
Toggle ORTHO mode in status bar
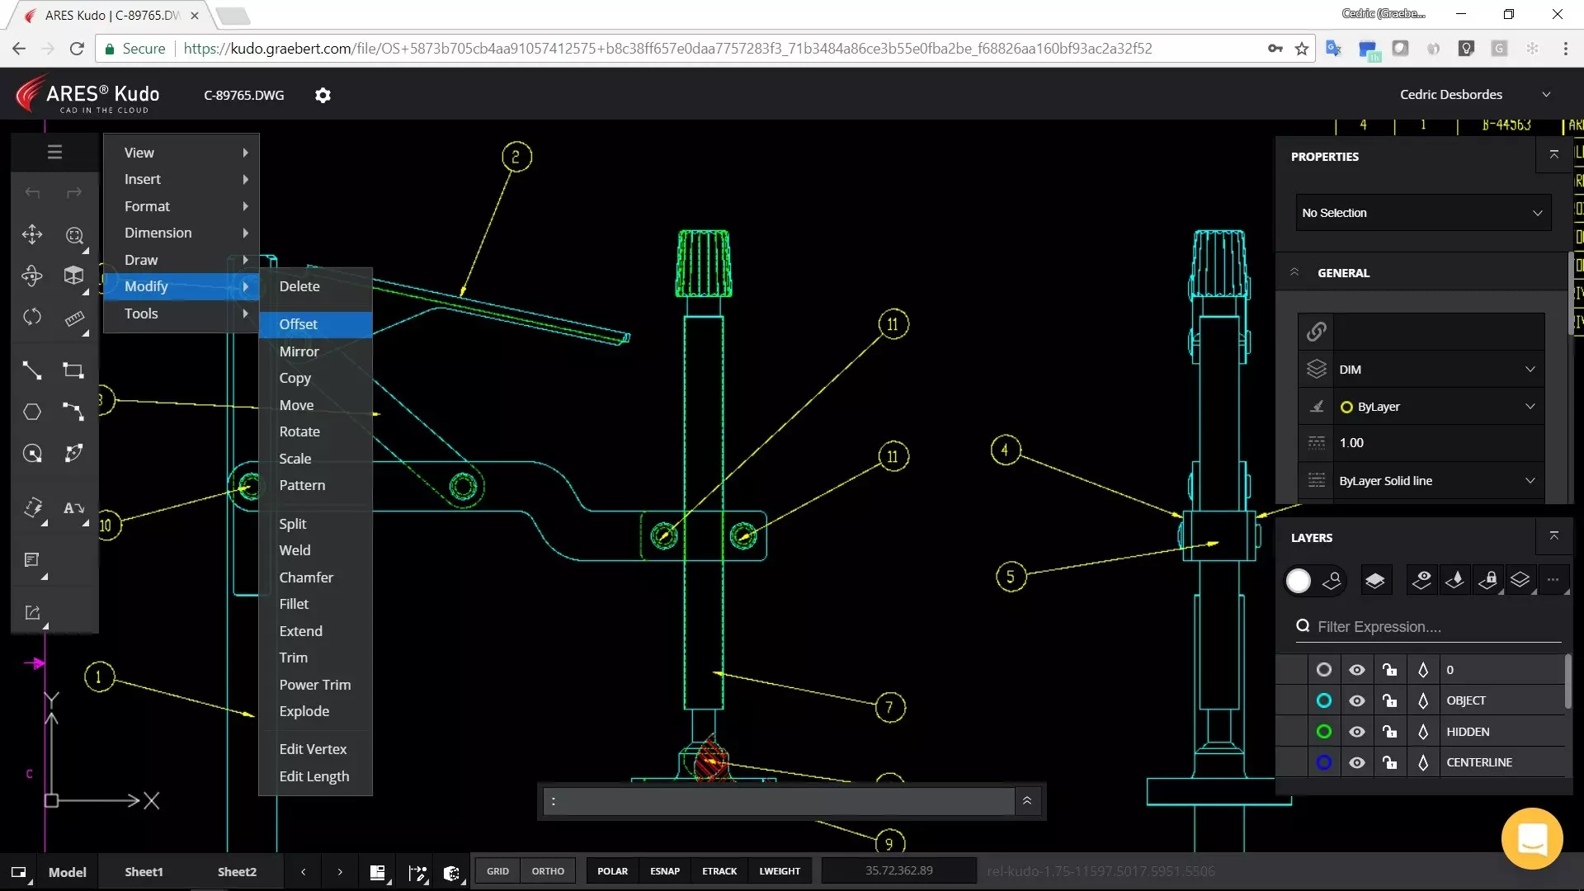tap(548, 871)
